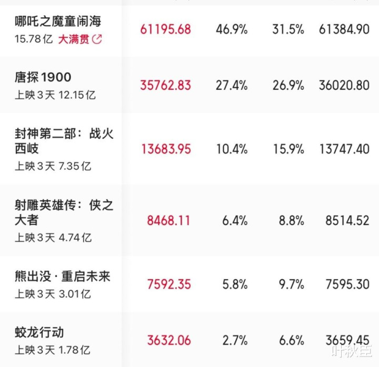Select the 61384.90 estimate value

point(344,29)
